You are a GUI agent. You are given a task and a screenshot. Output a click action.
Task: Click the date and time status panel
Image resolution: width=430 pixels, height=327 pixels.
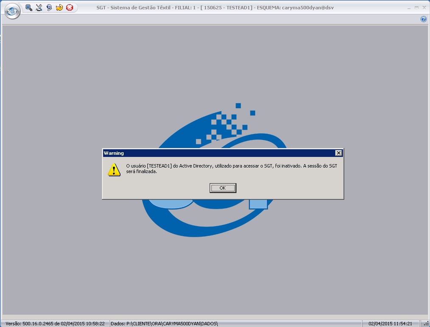(390, 324)
